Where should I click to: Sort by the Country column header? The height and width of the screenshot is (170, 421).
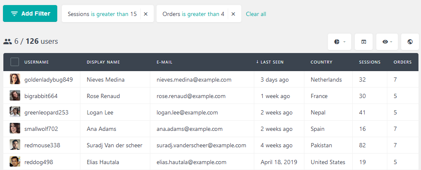click(x=321, y=62)
